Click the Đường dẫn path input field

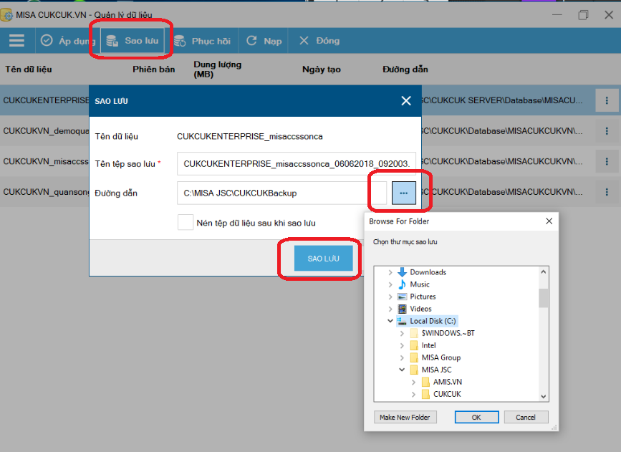[x=281, y=193]
